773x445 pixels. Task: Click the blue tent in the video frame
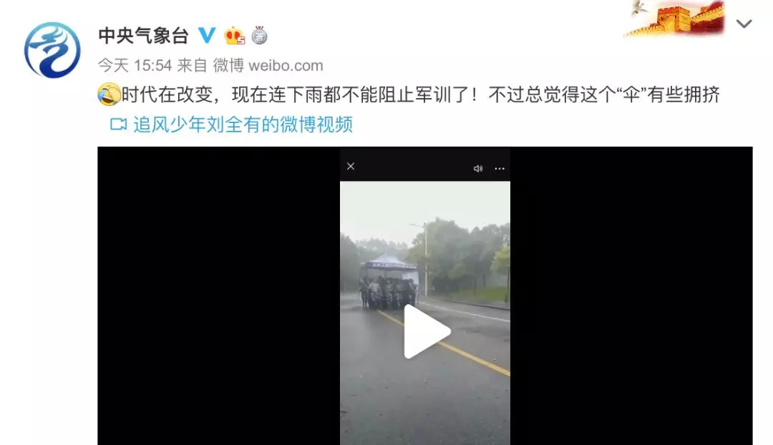tap(389, 268)
